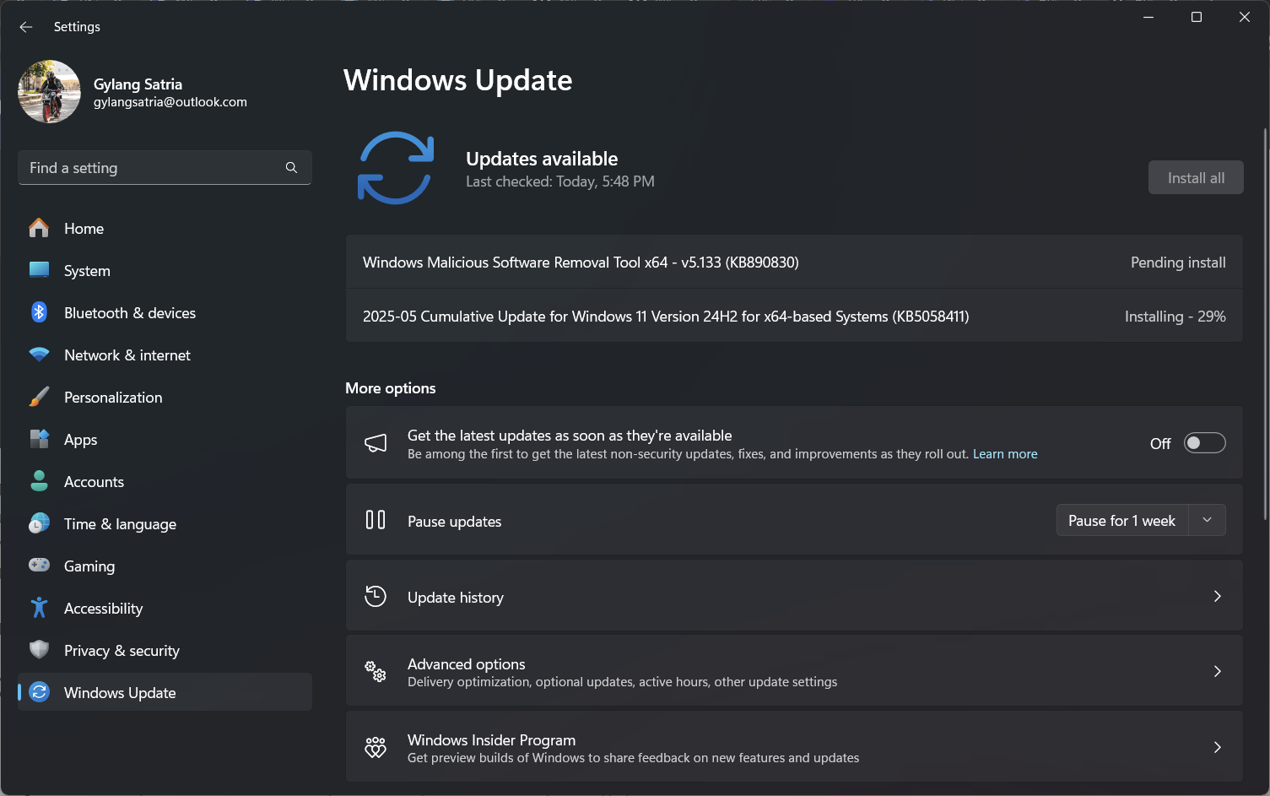Click the Windows Insider Program hearts icon
The image size is (1270, 796).
click(376, 747)
